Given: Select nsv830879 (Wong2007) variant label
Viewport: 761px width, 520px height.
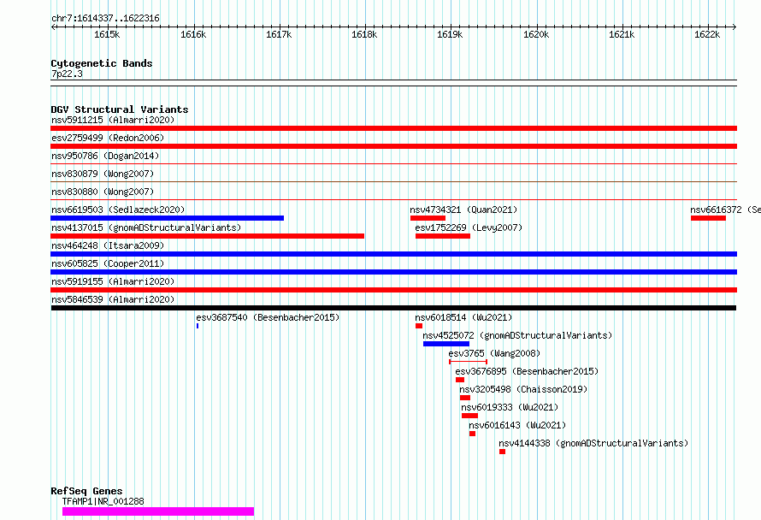Looking at the screenshot, I should [x=103, y=174].
